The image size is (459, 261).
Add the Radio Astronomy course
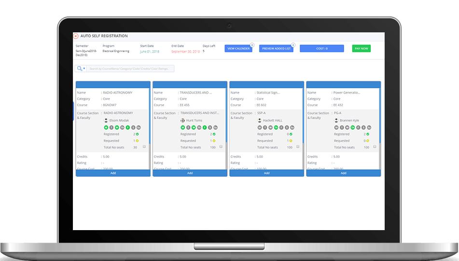[113, 173]
